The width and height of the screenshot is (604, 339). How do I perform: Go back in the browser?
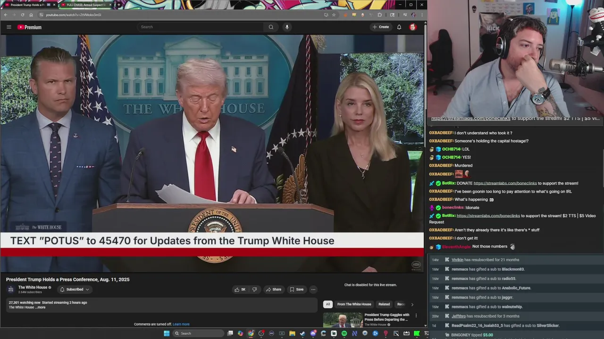pyautogui.click(x=6, y=15)
